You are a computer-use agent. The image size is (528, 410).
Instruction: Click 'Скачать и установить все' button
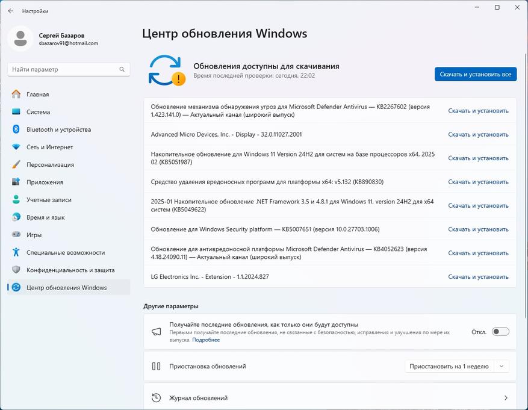476,74
